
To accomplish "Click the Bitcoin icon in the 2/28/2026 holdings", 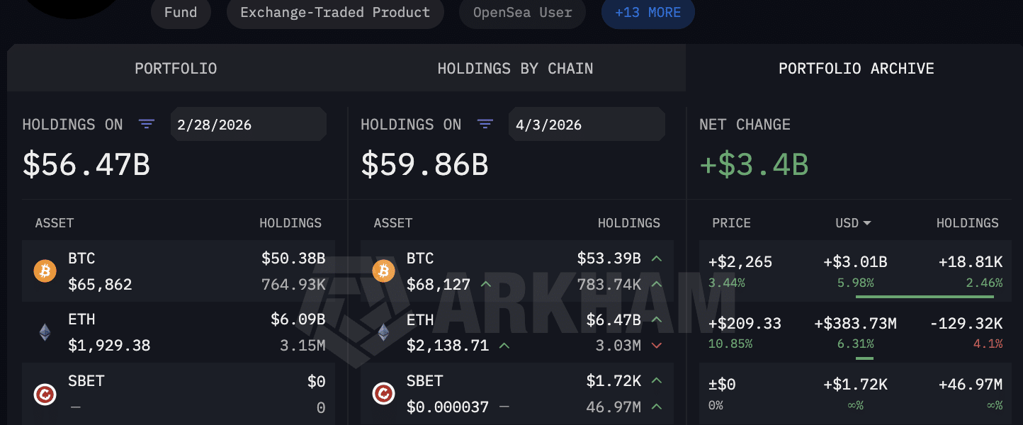I will coord(45,271).
